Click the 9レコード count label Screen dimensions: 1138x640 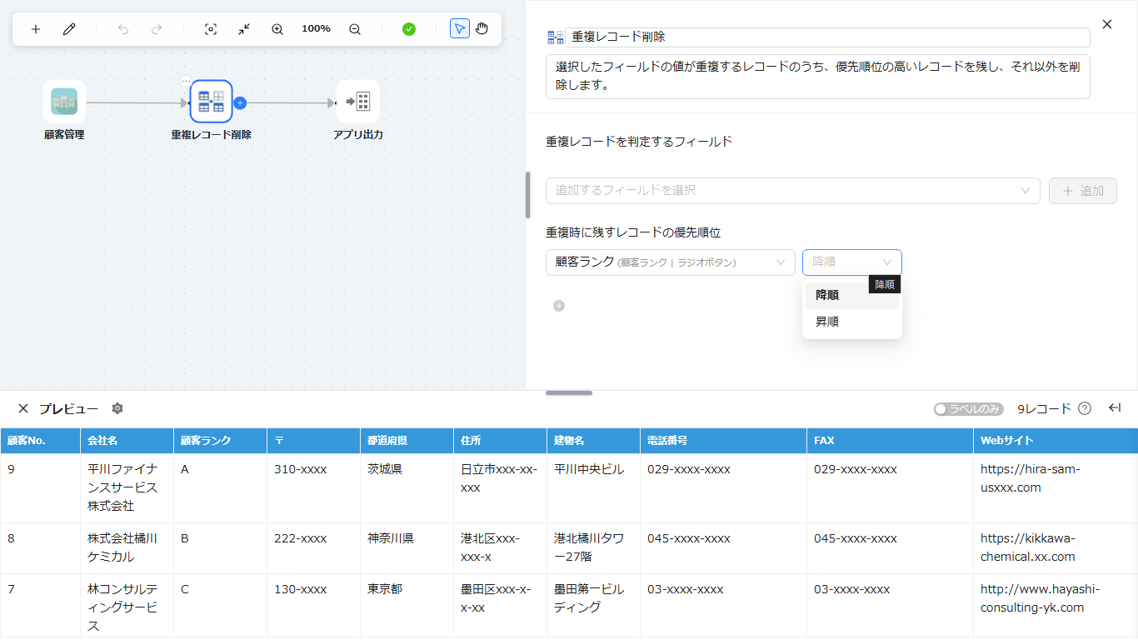(1044, 409)
